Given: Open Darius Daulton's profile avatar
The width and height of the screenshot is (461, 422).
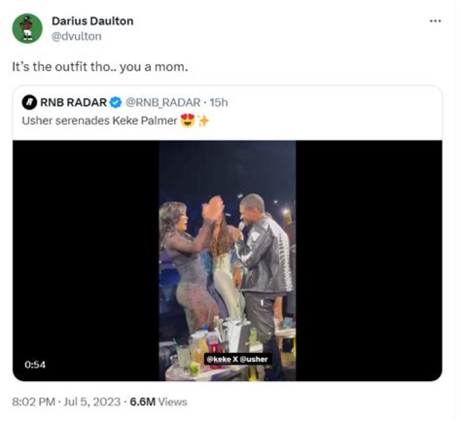Looking at the screenshot, I should coord(28,28).
